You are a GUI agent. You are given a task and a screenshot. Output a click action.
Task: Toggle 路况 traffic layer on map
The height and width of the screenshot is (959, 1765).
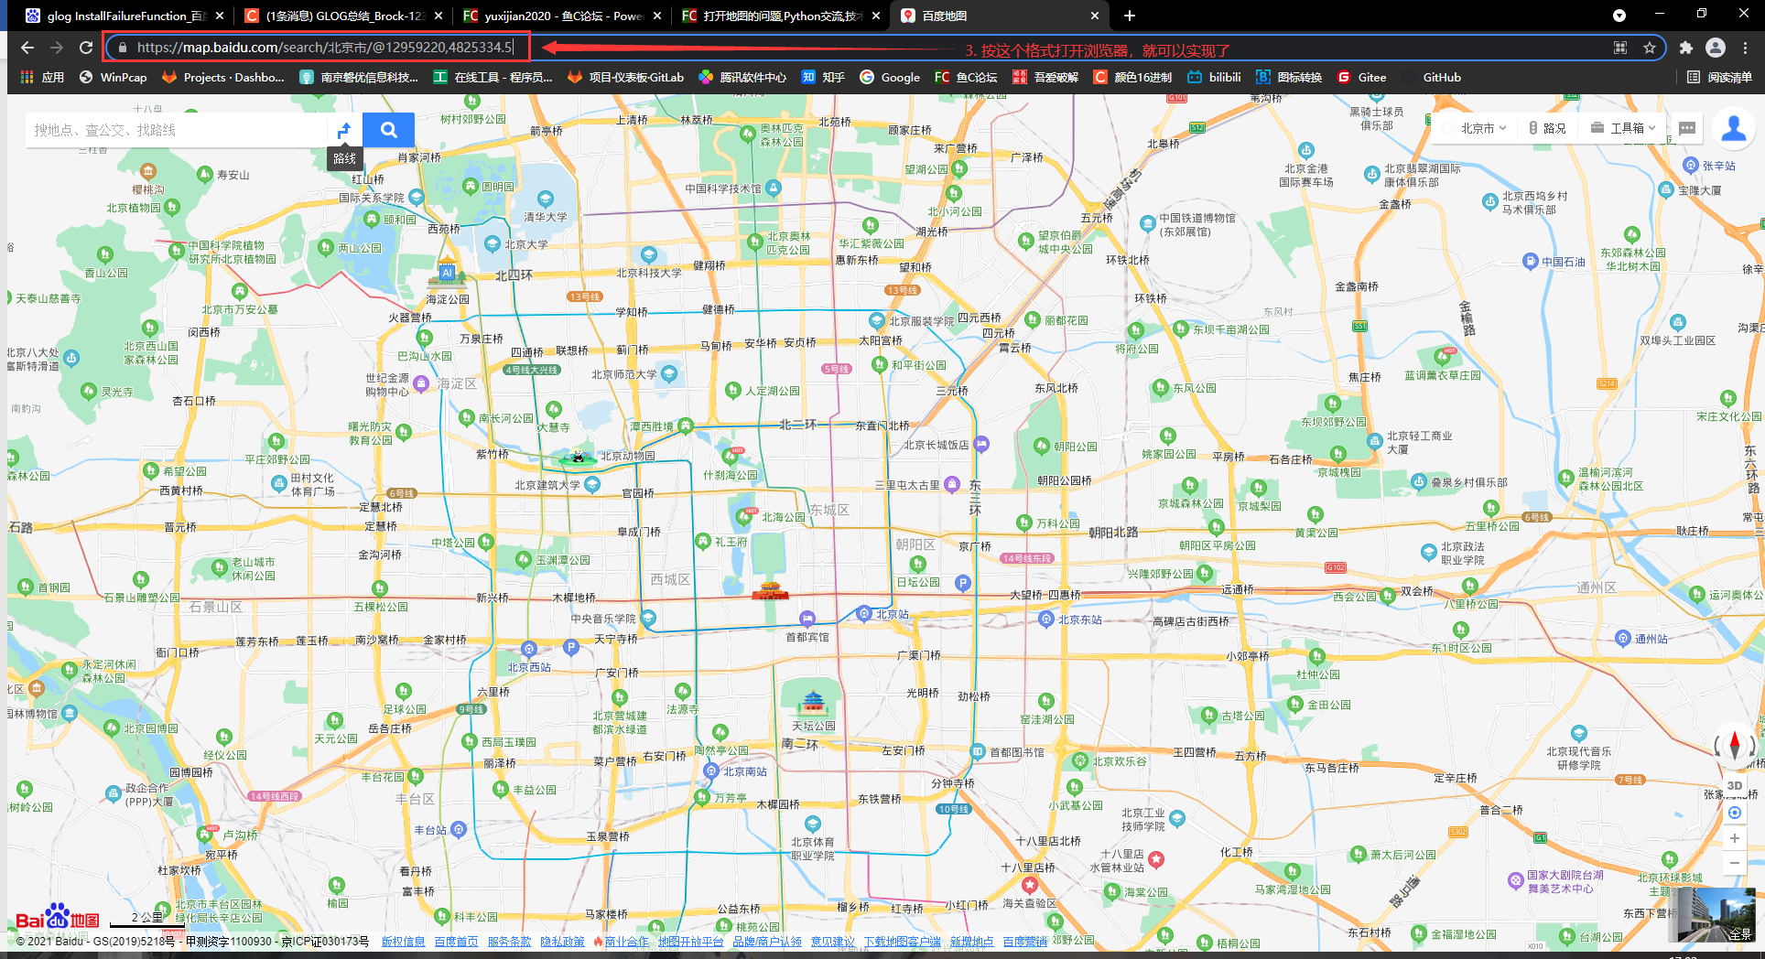point(1547,128)
